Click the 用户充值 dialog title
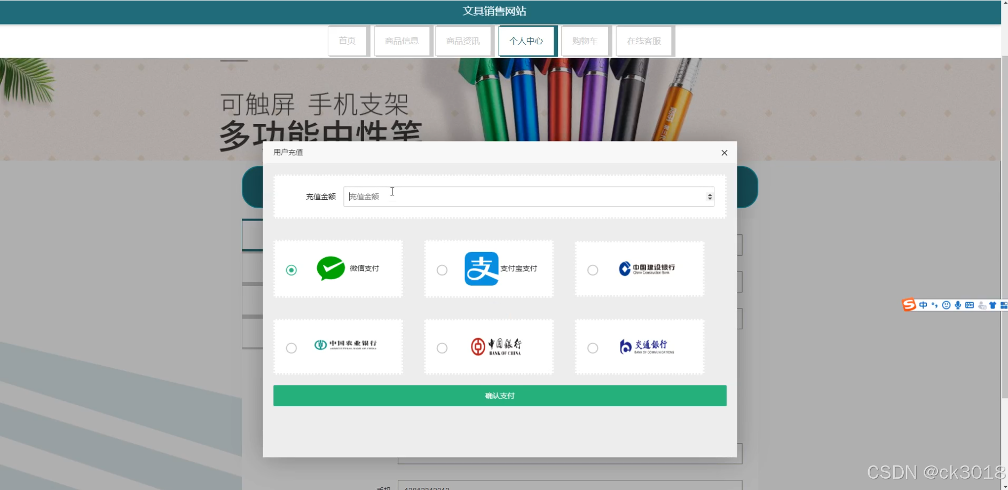The width and height of the screenshot is (1008, 490). click(288, 152)
